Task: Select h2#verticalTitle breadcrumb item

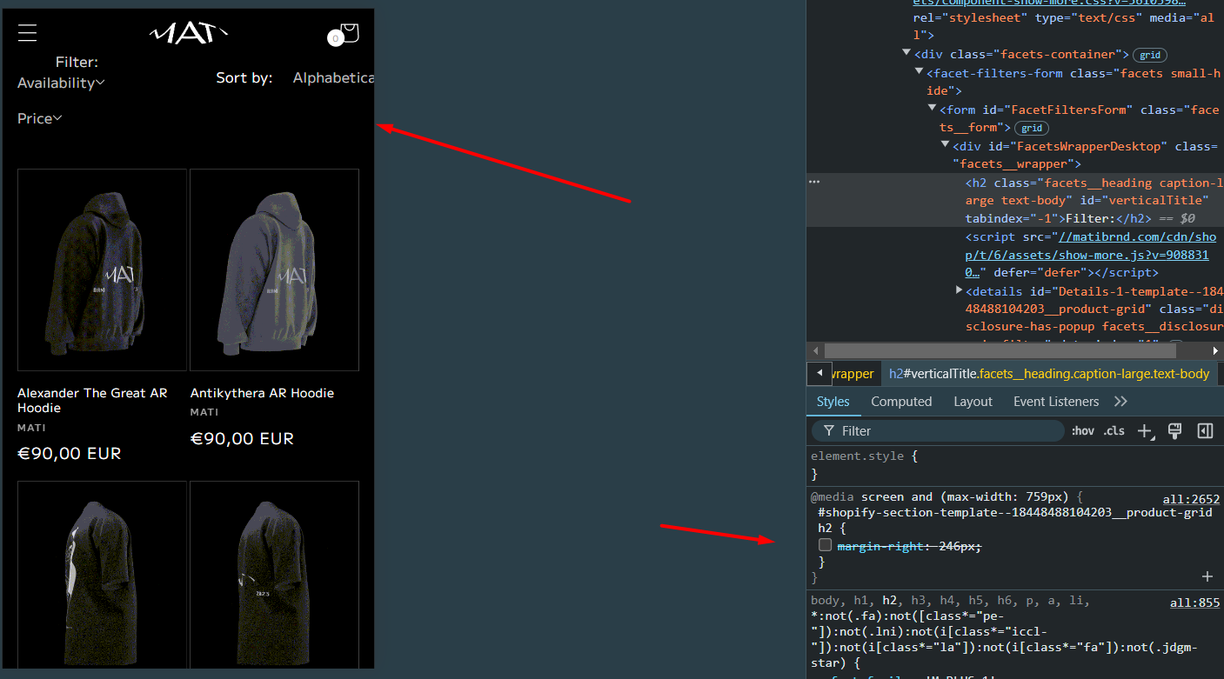Action: 1049,374
